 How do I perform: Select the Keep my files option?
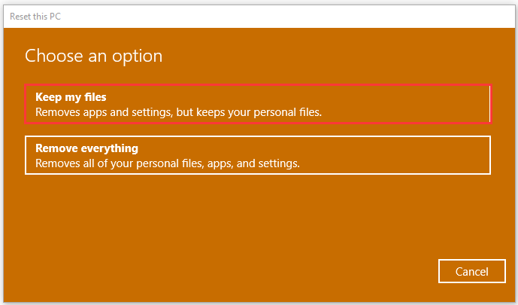(258, 104)
